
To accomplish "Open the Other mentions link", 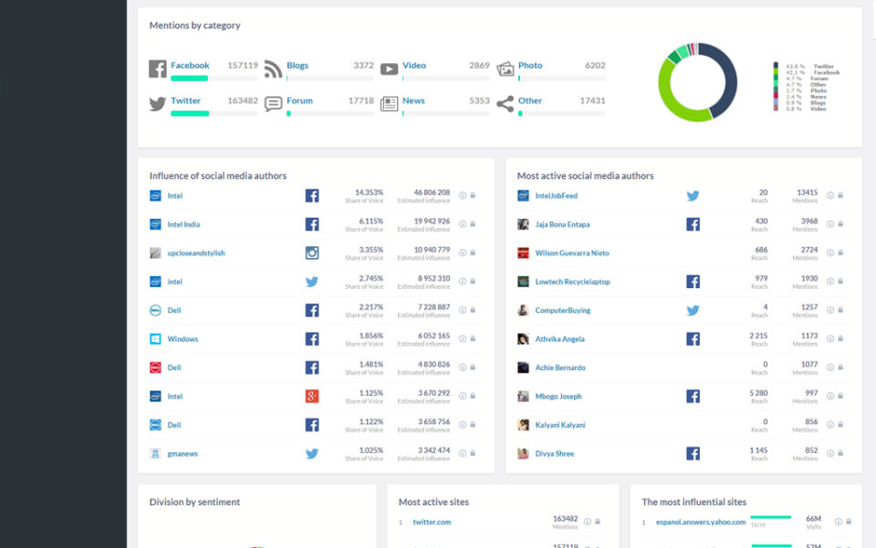I will pyautogui.click(x=529, y=100).
